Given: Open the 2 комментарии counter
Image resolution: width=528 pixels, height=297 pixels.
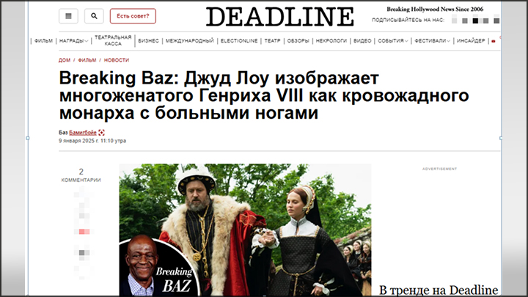Looking at the screenshot, I should (x=81, y=175).
